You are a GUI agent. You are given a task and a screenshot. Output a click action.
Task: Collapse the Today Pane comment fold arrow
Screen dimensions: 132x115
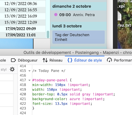point(29,71)
